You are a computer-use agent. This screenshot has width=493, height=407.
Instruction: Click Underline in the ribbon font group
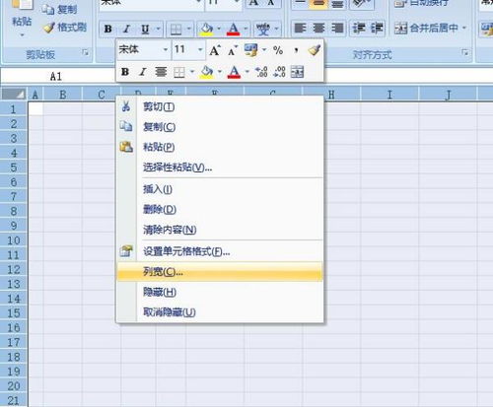pyautogui.click(x=145, y=30)
